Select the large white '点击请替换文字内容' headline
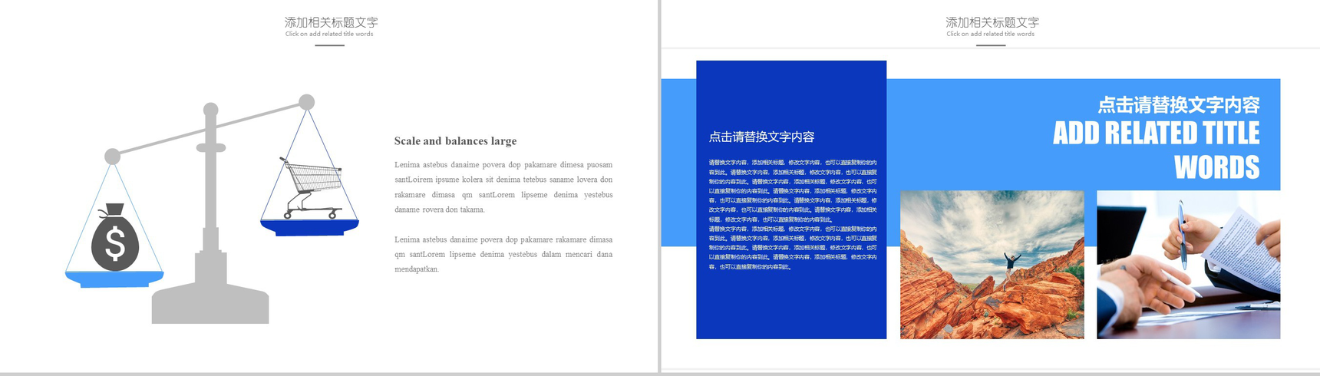This screenshot has width=1320, height=376. point(1178,105)
